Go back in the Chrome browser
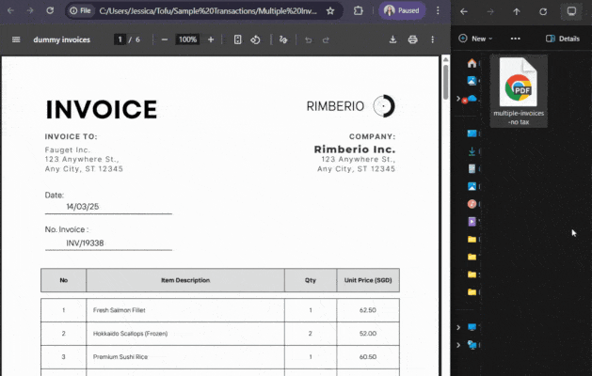 click(x=10, y=10)
